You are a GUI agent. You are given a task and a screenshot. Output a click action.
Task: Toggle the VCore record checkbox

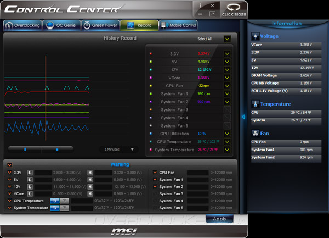click(227, 78)
